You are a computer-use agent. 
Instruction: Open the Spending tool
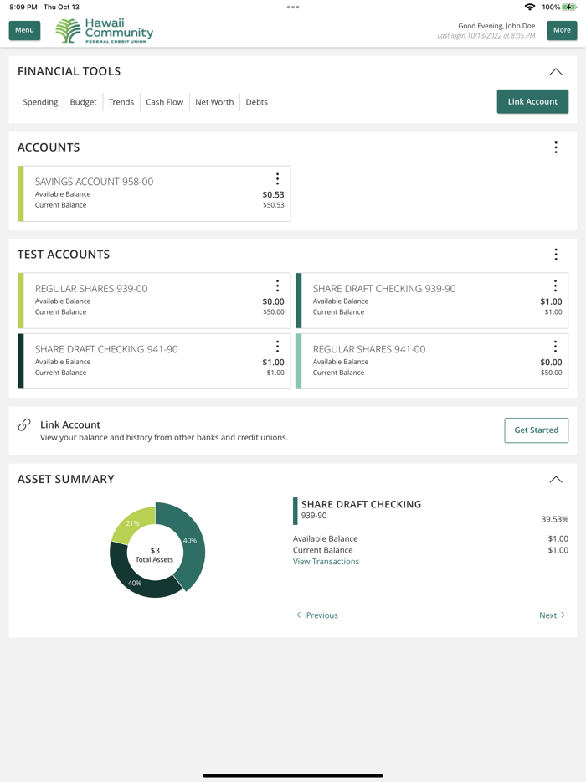40,102
